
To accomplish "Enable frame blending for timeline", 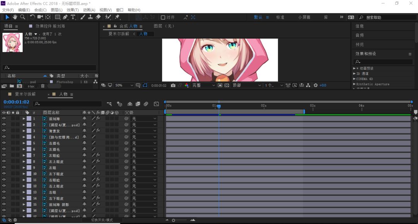I will [138, 104].
